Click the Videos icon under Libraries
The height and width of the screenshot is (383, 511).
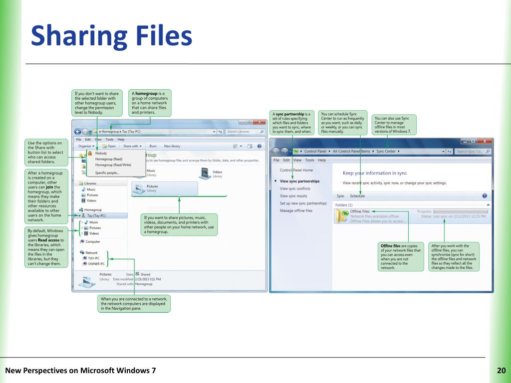(x=83, y=200)
